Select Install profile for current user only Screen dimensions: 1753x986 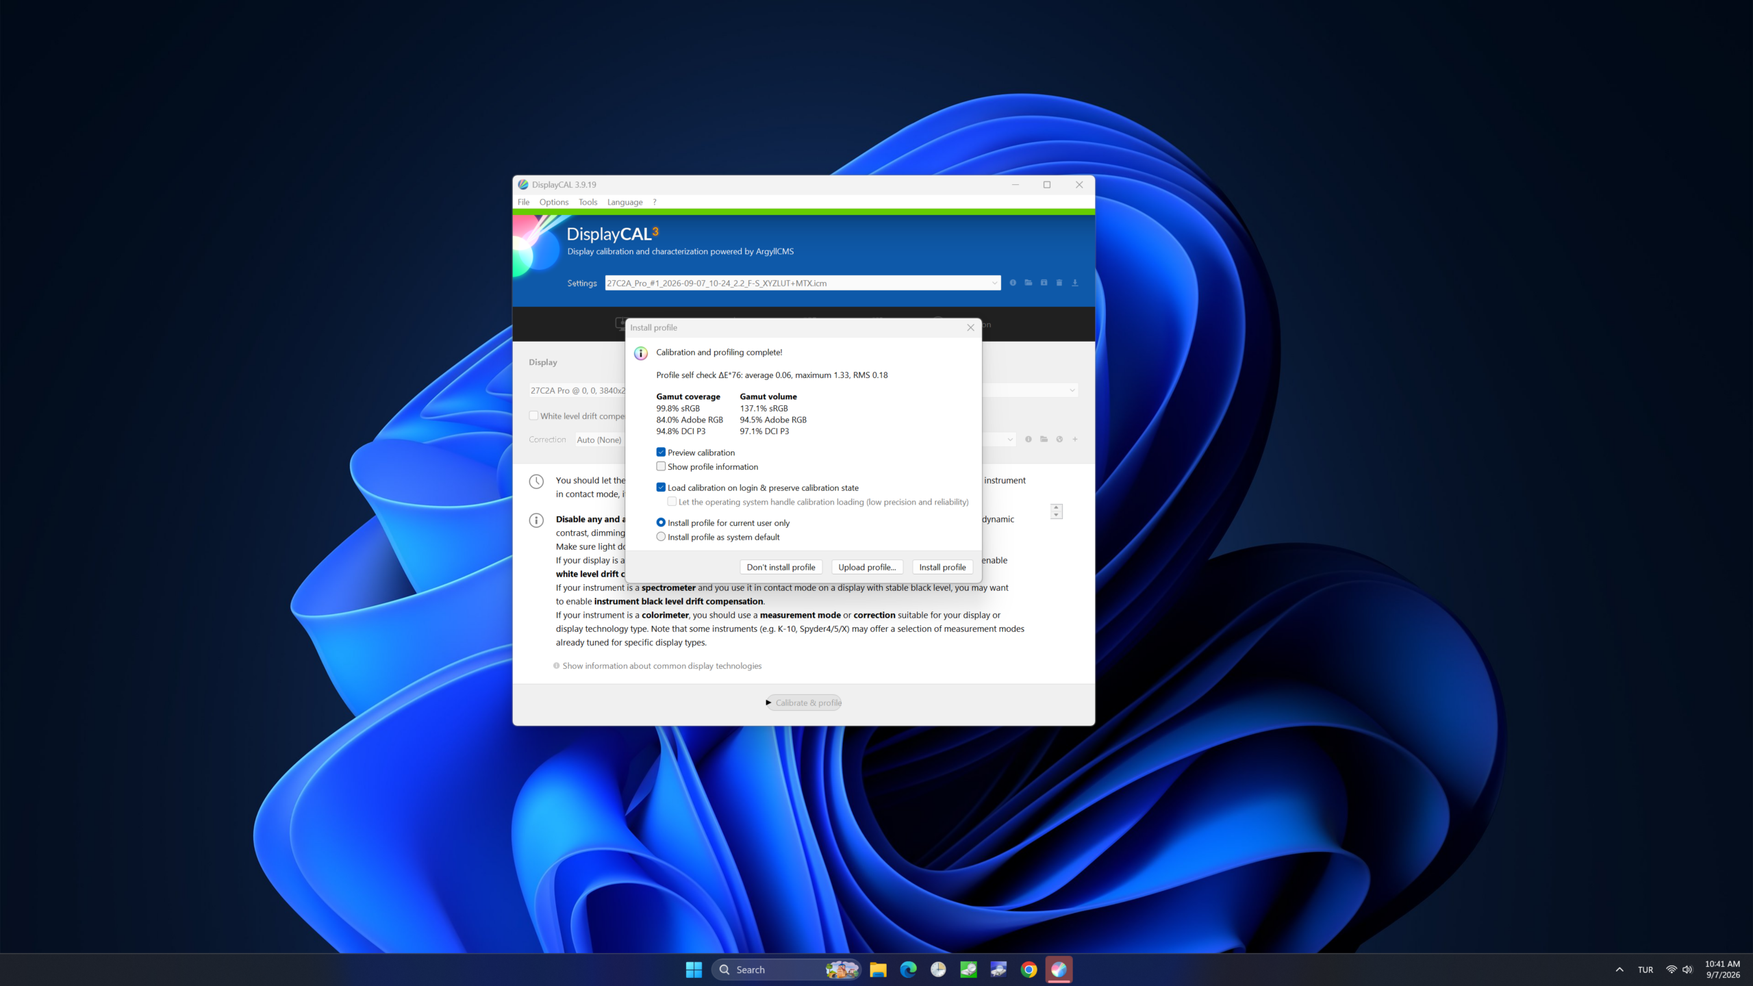click(661, 523)
